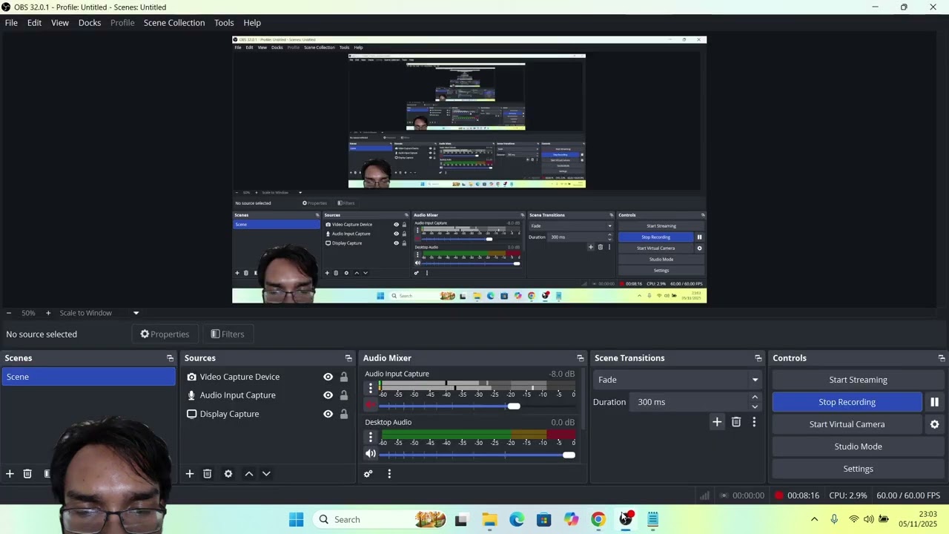Select the Scene item in Scenes
This screenshot has height=534, width=949.
tap(88, 377)
